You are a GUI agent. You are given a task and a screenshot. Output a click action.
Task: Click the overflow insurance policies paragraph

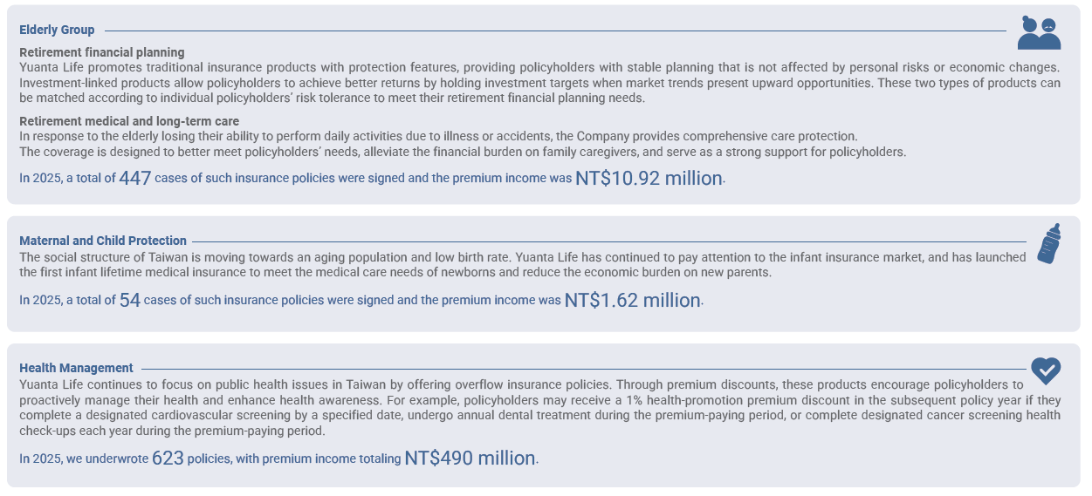(x=539, y=408)
